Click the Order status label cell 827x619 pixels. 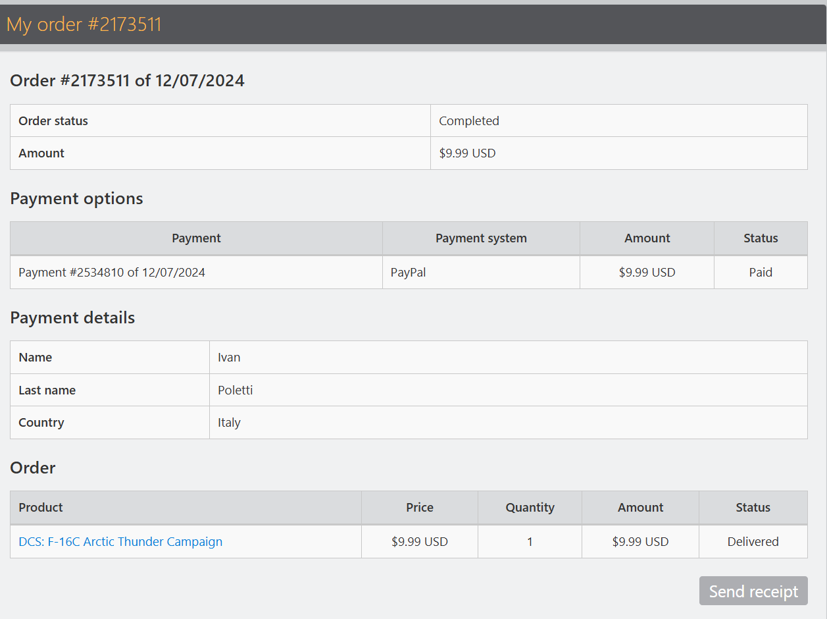tap(220, 121)
